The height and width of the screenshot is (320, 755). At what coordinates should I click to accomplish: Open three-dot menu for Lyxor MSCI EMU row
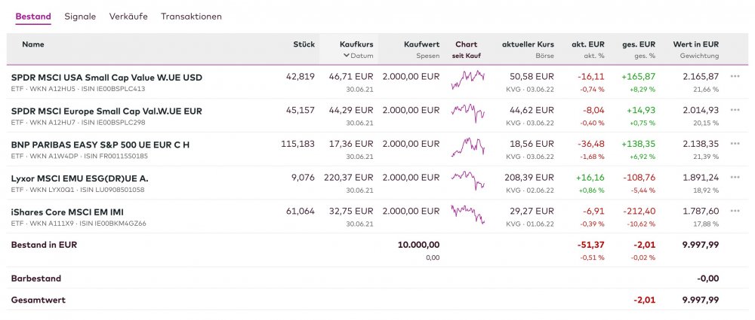pyautogui.click(x=735, y=178)
